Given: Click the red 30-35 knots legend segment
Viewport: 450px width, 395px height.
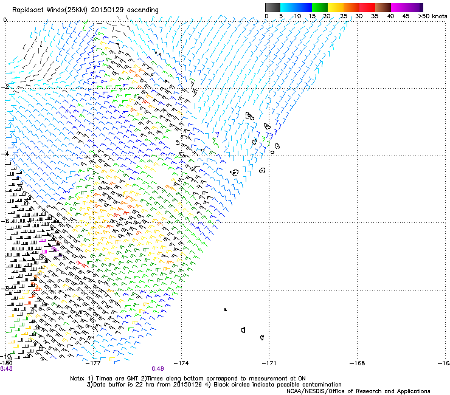Looking at the screenshot, I should (x=367, y=7).
